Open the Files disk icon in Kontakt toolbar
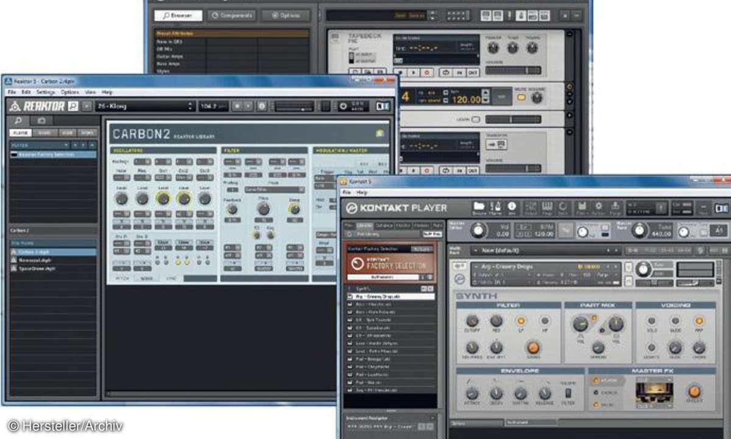 (x=581, y=208)
